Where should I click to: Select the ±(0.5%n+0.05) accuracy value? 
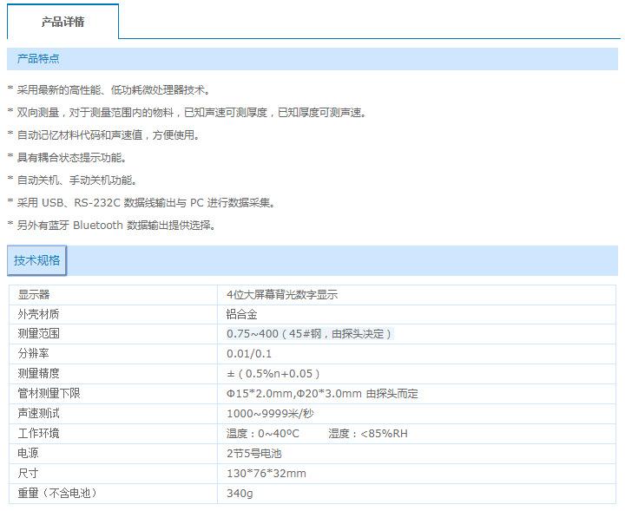tap(273, 374)
